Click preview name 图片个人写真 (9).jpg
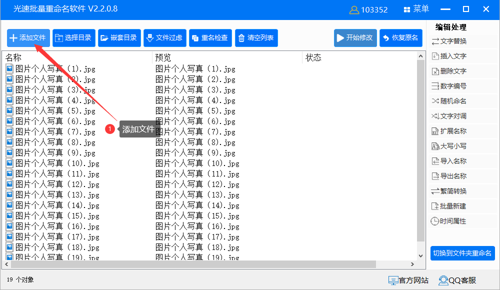Screen dimensions: 500x290 click(x=195, y=153)
